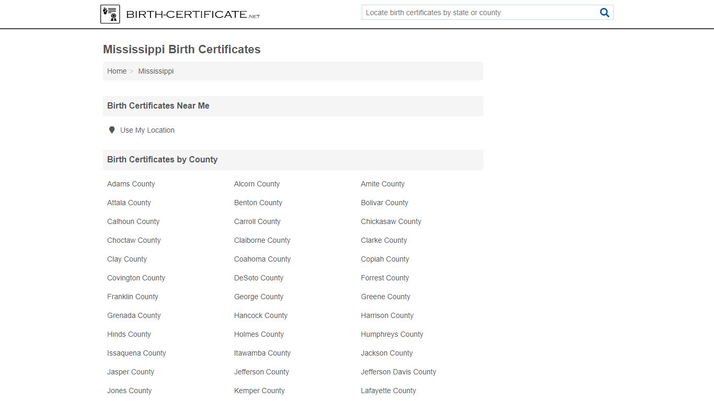
Task: Click the birth certificate logo icon
Action: (x=110, y=14)
